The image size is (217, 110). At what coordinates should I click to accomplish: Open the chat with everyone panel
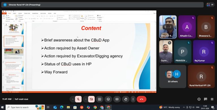point(205,99)
